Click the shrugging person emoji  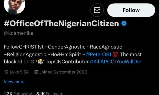[x=41, y=62]
